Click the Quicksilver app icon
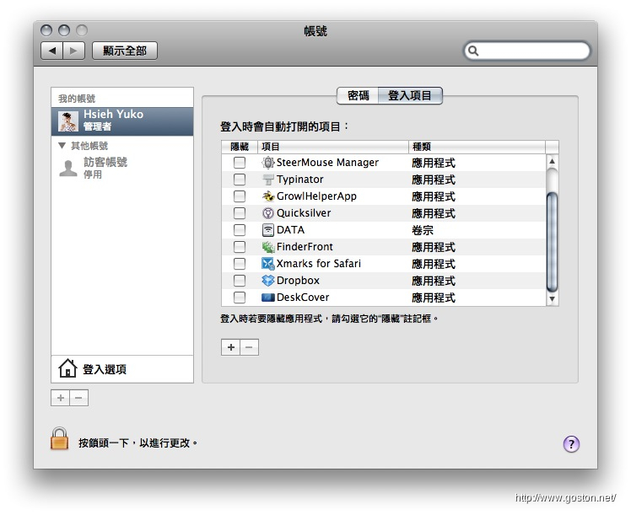 pos(268,213)
